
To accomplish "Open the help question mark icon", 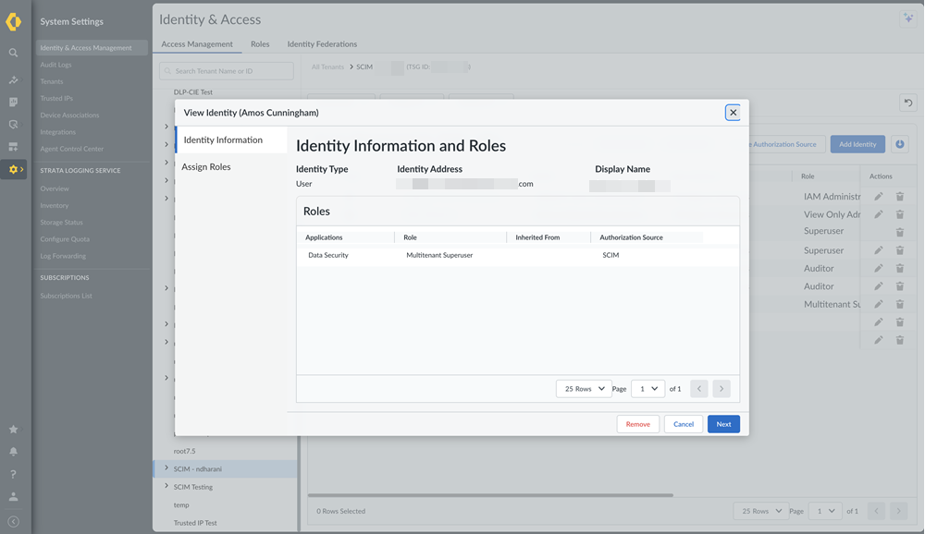I will pos(13,474).
